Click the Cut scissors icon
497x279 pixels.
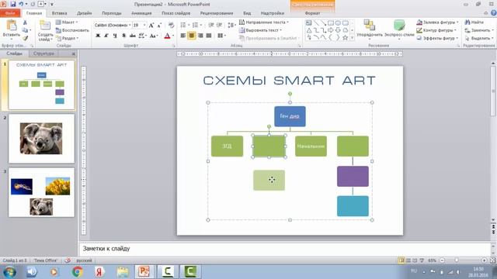(x=25, y=22)
